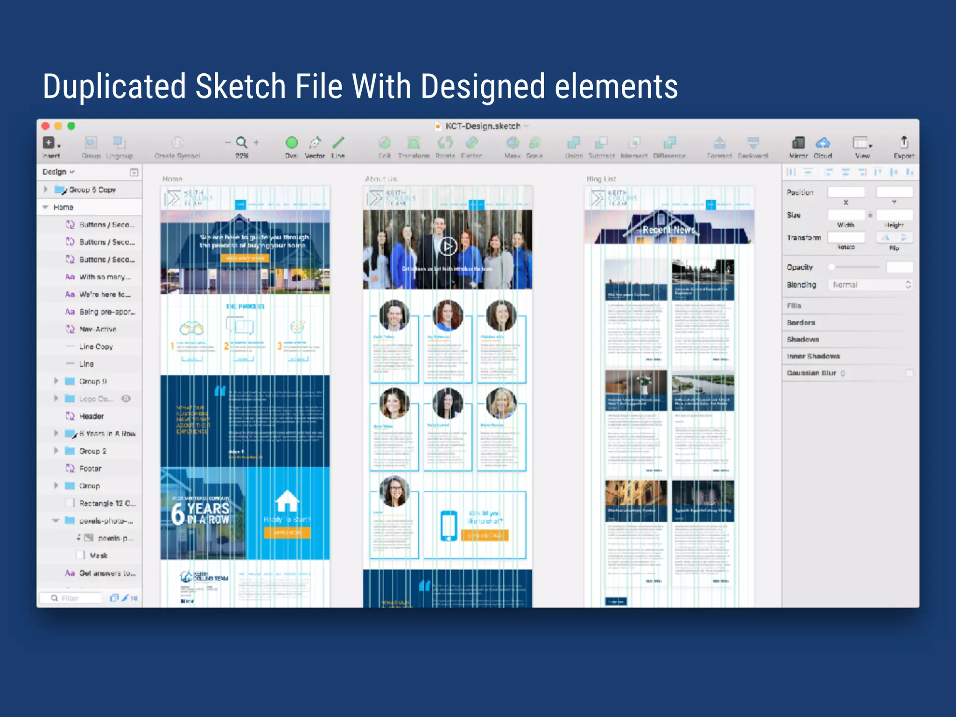Screen dimensions: 956x717
Task: Click the KCT-Design.sketch document title
Action: click(482, 126)
